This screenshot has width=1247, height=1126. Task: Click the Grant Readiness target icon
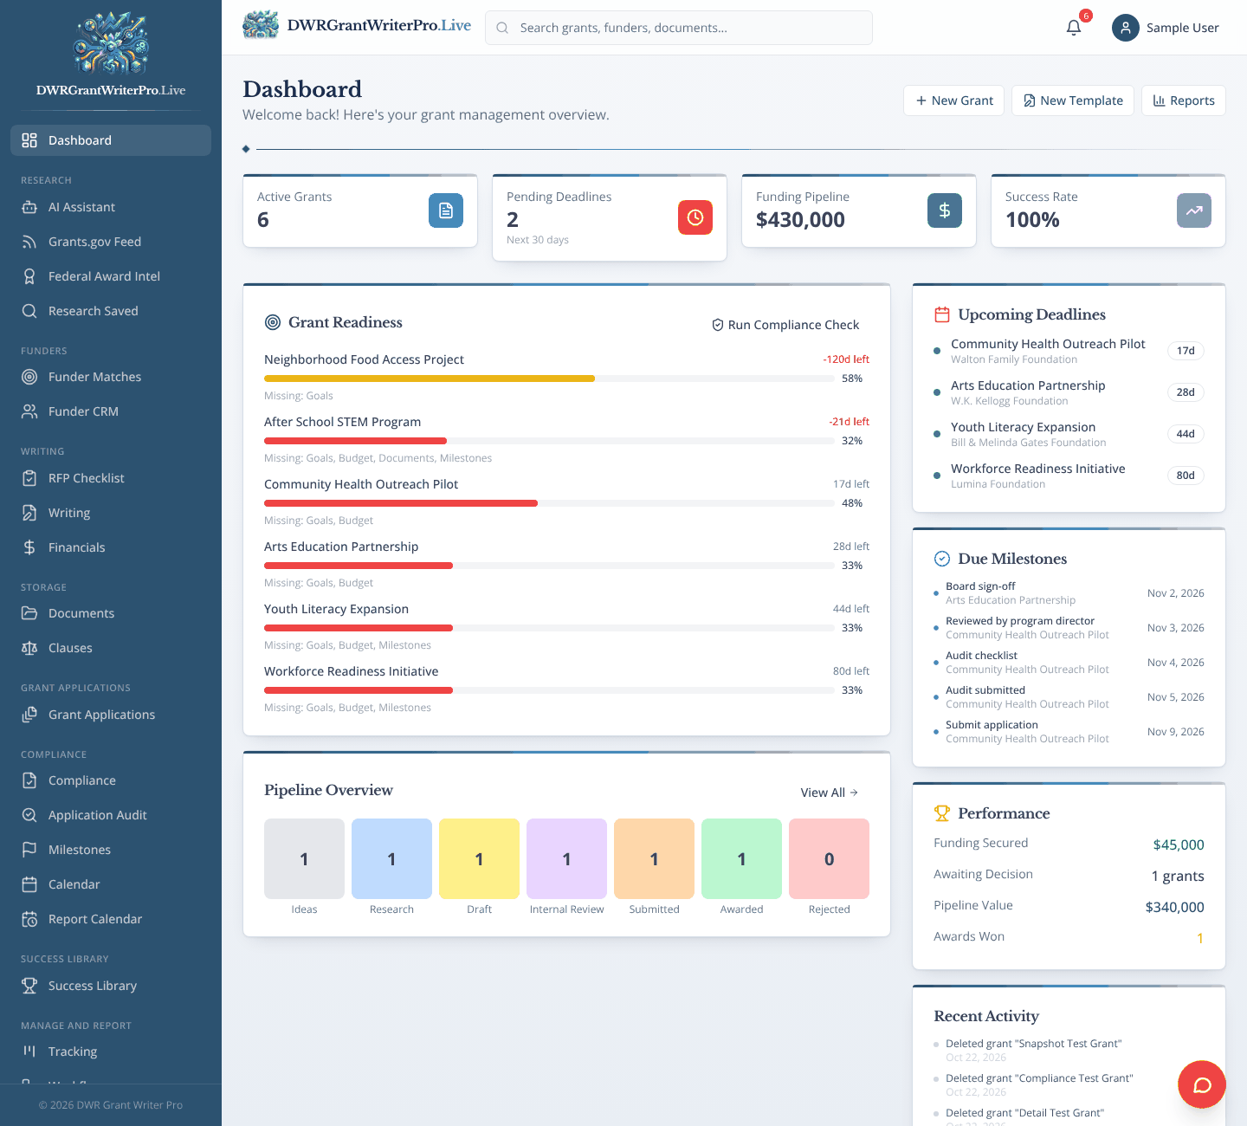[273, 322]
